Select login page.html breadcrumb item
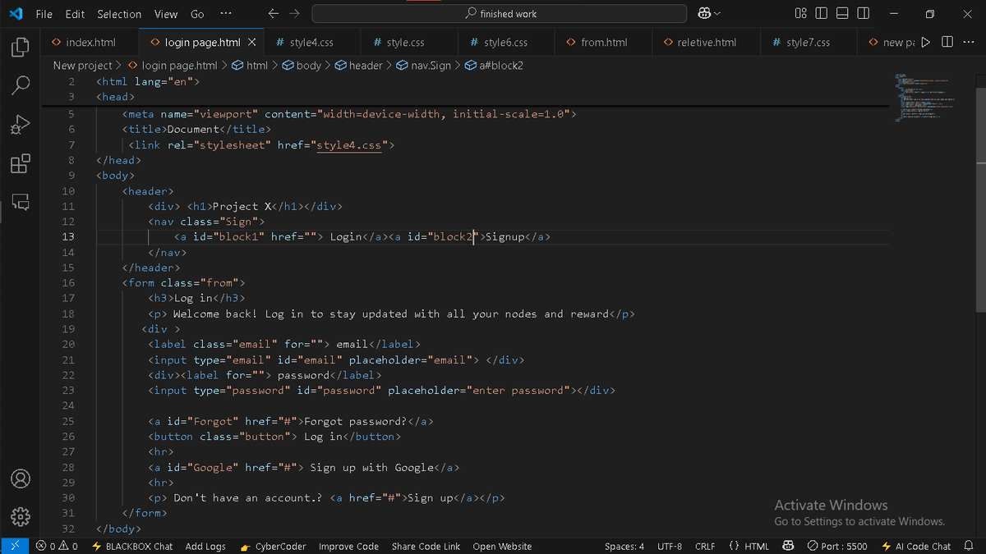 click(x=173, y=65)
